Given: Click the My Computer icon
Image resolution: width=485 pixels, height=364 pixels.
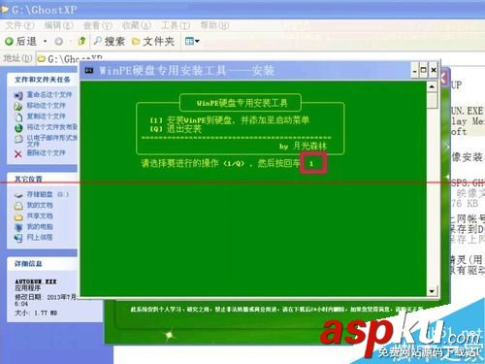Looking at the screenshot, I should [18, 227].
